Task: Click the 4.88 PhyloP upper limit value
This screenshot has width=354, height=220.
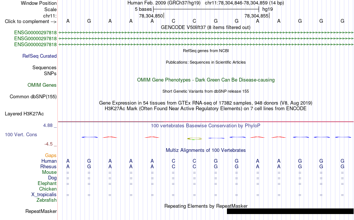Action: (x=48, y=125)
